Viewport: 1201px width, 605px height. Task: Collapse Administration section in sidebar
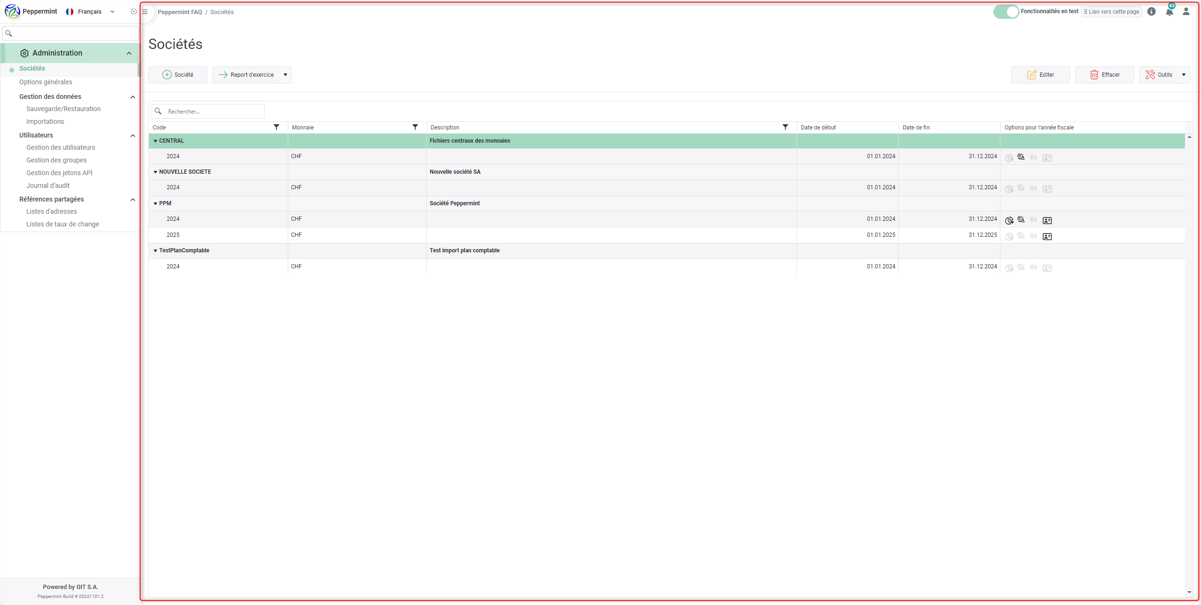click(129, 53)
